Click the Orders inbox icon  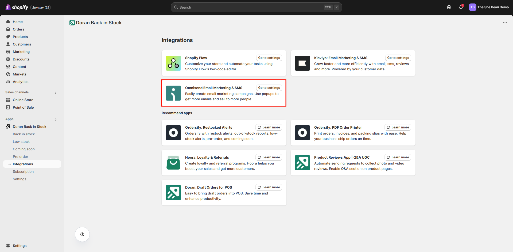(x=8, y=29)
